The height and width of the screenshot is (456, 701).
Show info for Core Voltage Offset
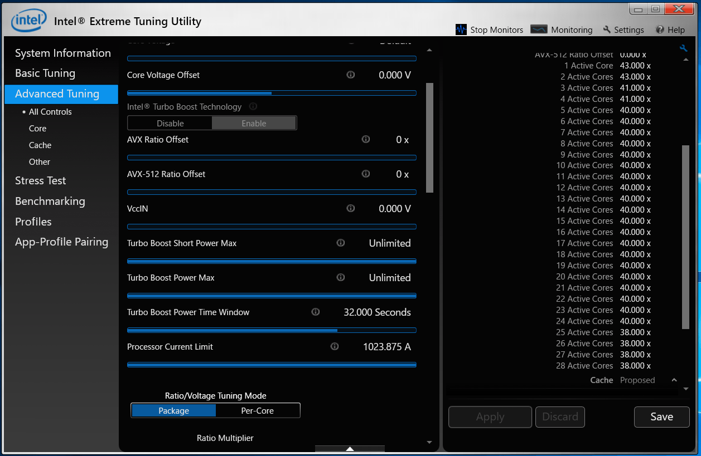click(x=351, y=75)
